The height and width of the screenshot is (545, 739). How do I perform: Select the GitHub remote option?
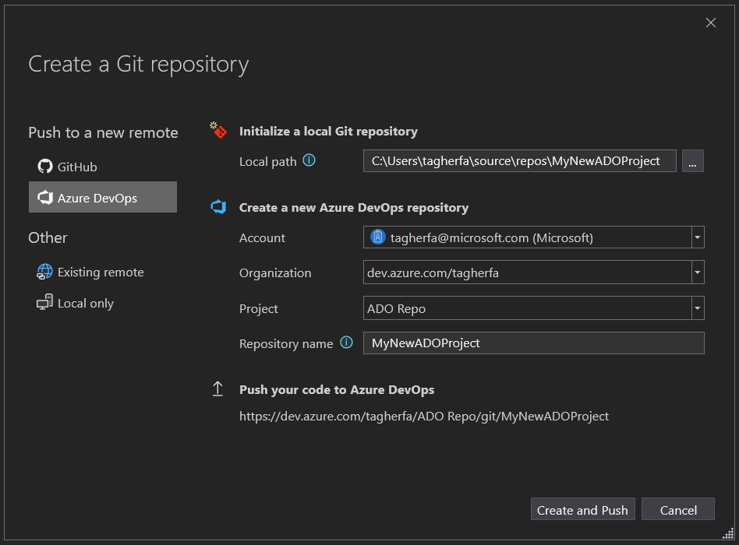click(77, 167)
